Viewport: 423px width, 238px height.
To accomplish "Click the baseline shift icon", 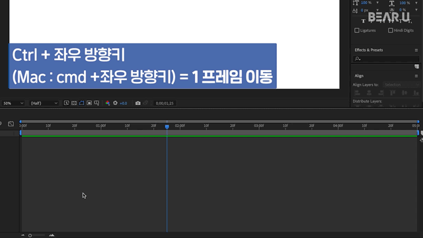I will [x=355, y=11].
